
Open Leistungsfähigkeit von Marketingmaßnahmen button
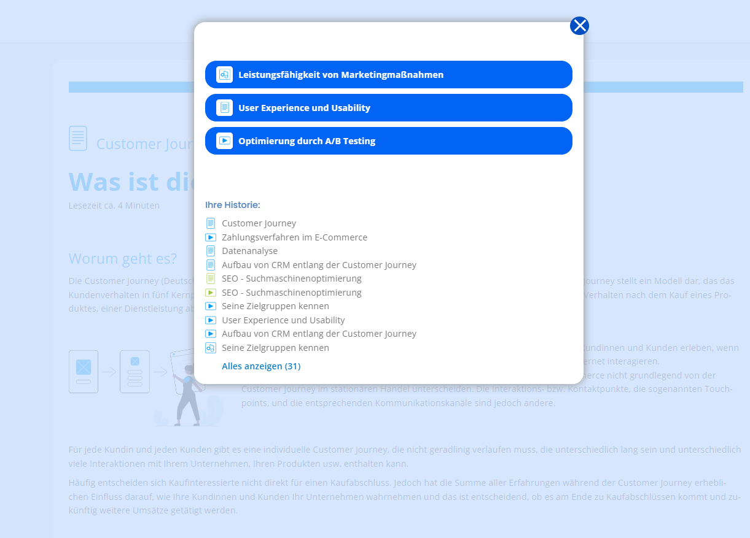pos(388,75)
